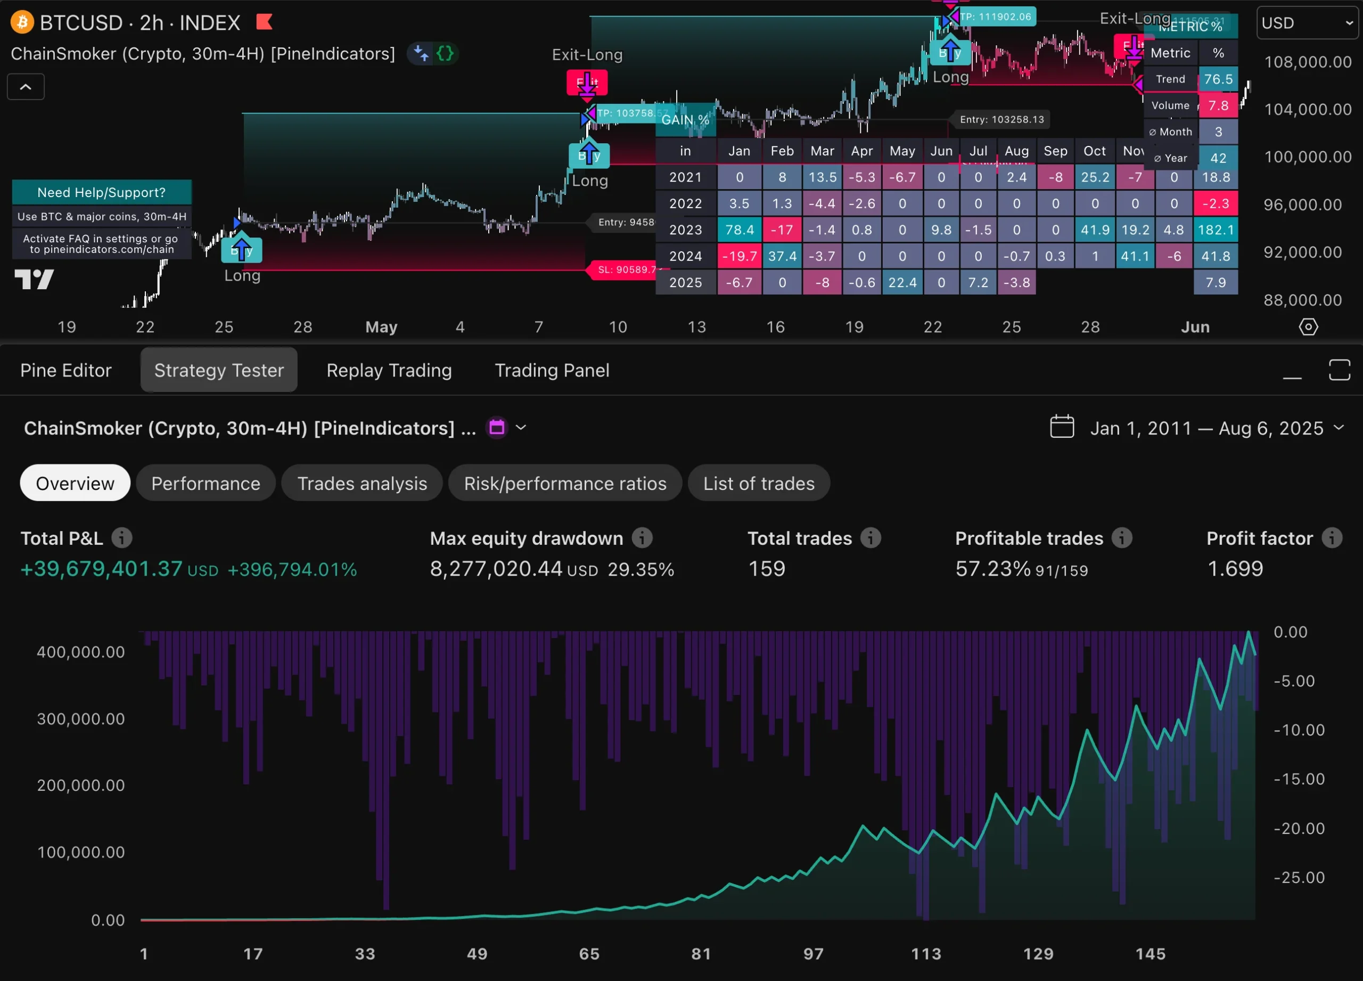Screen dimensions: 1363x981
Task: Open the green curly braces source icon
Action: [x=445, y=53]
